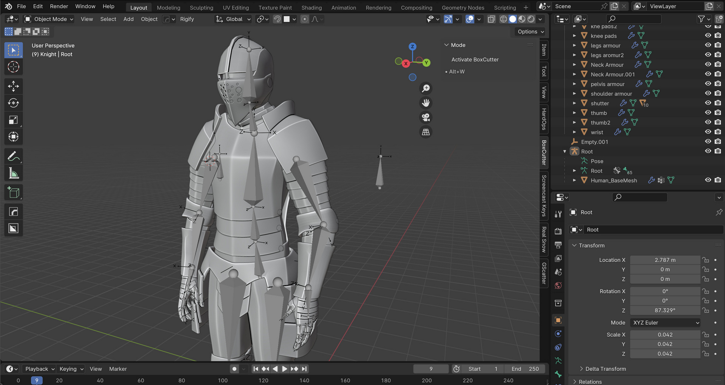Switch to the Sculpting workspace tab

tap(201, 8)
